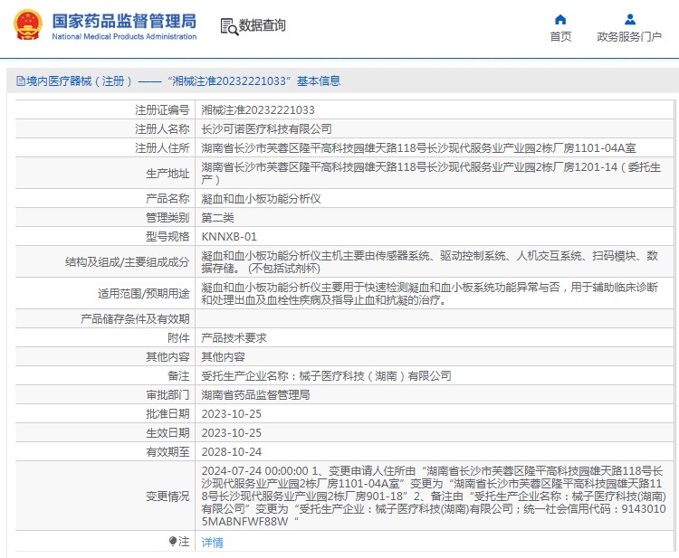Screen dimensions: 679x558
Task: Click the 国家药品监督管理局 title
Action: (124, 21)
